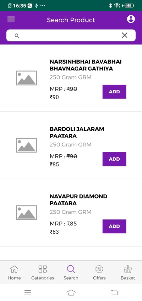
Task: Focus the product search input field
Action: point(71,35)
